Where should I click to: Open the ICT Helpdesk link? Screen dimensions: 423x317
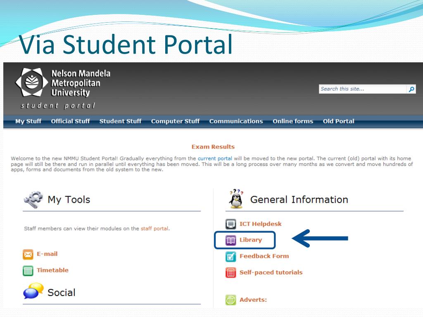point(260,224)
